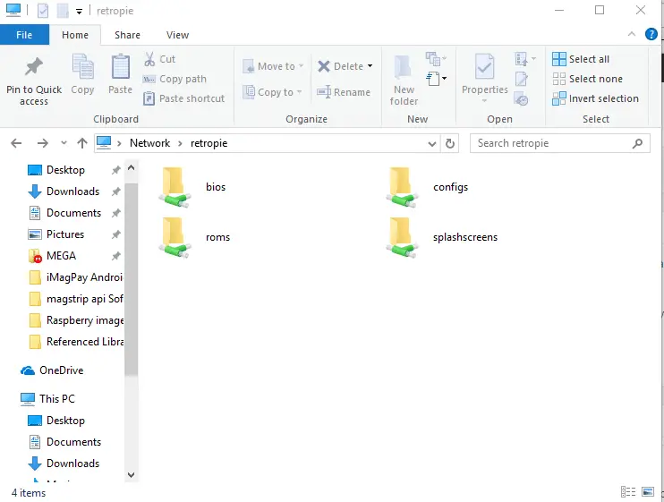Open Help question mark icon
This screenshot has height=502, width=664.
(x=651, y=34)
